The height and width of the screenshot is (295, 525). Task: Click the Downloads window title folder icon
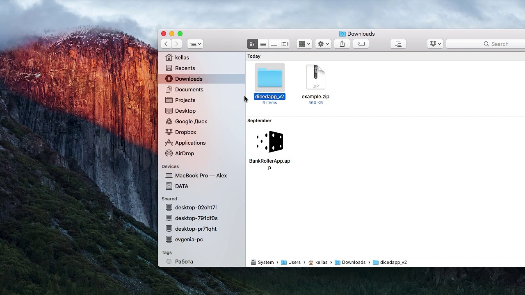(342, 34)
